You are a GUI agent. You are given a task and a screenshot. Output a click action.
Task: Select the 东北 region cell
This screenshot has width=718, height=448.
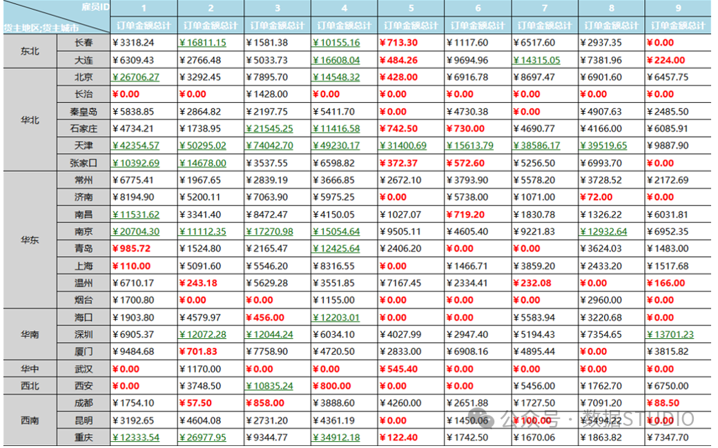(30, 51)
